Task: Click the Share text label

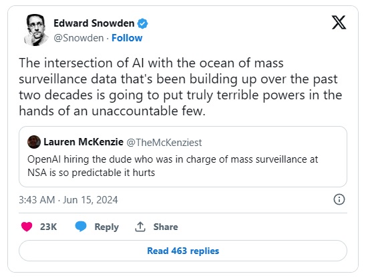Action: (x=166, y=227)
